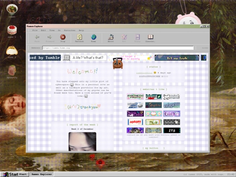Click the '[ websites i like ]' heading
The width and height of the screenshot is (236, 177).
pos(153,89)
